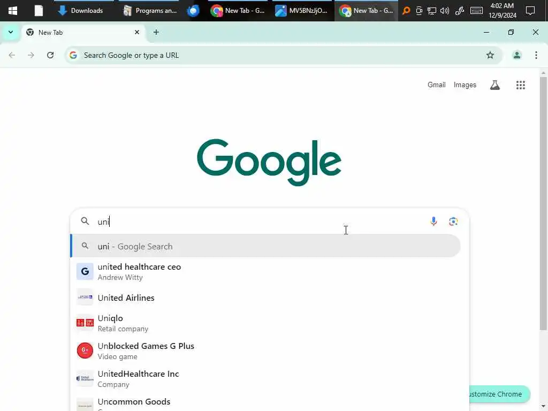Click the network tray icon
The image size is (548, 411).
click(432, 11)
